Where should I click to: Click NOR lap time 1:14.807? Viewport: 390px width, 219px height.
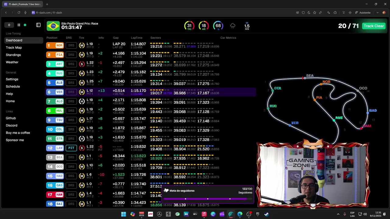tap(138, 44)
